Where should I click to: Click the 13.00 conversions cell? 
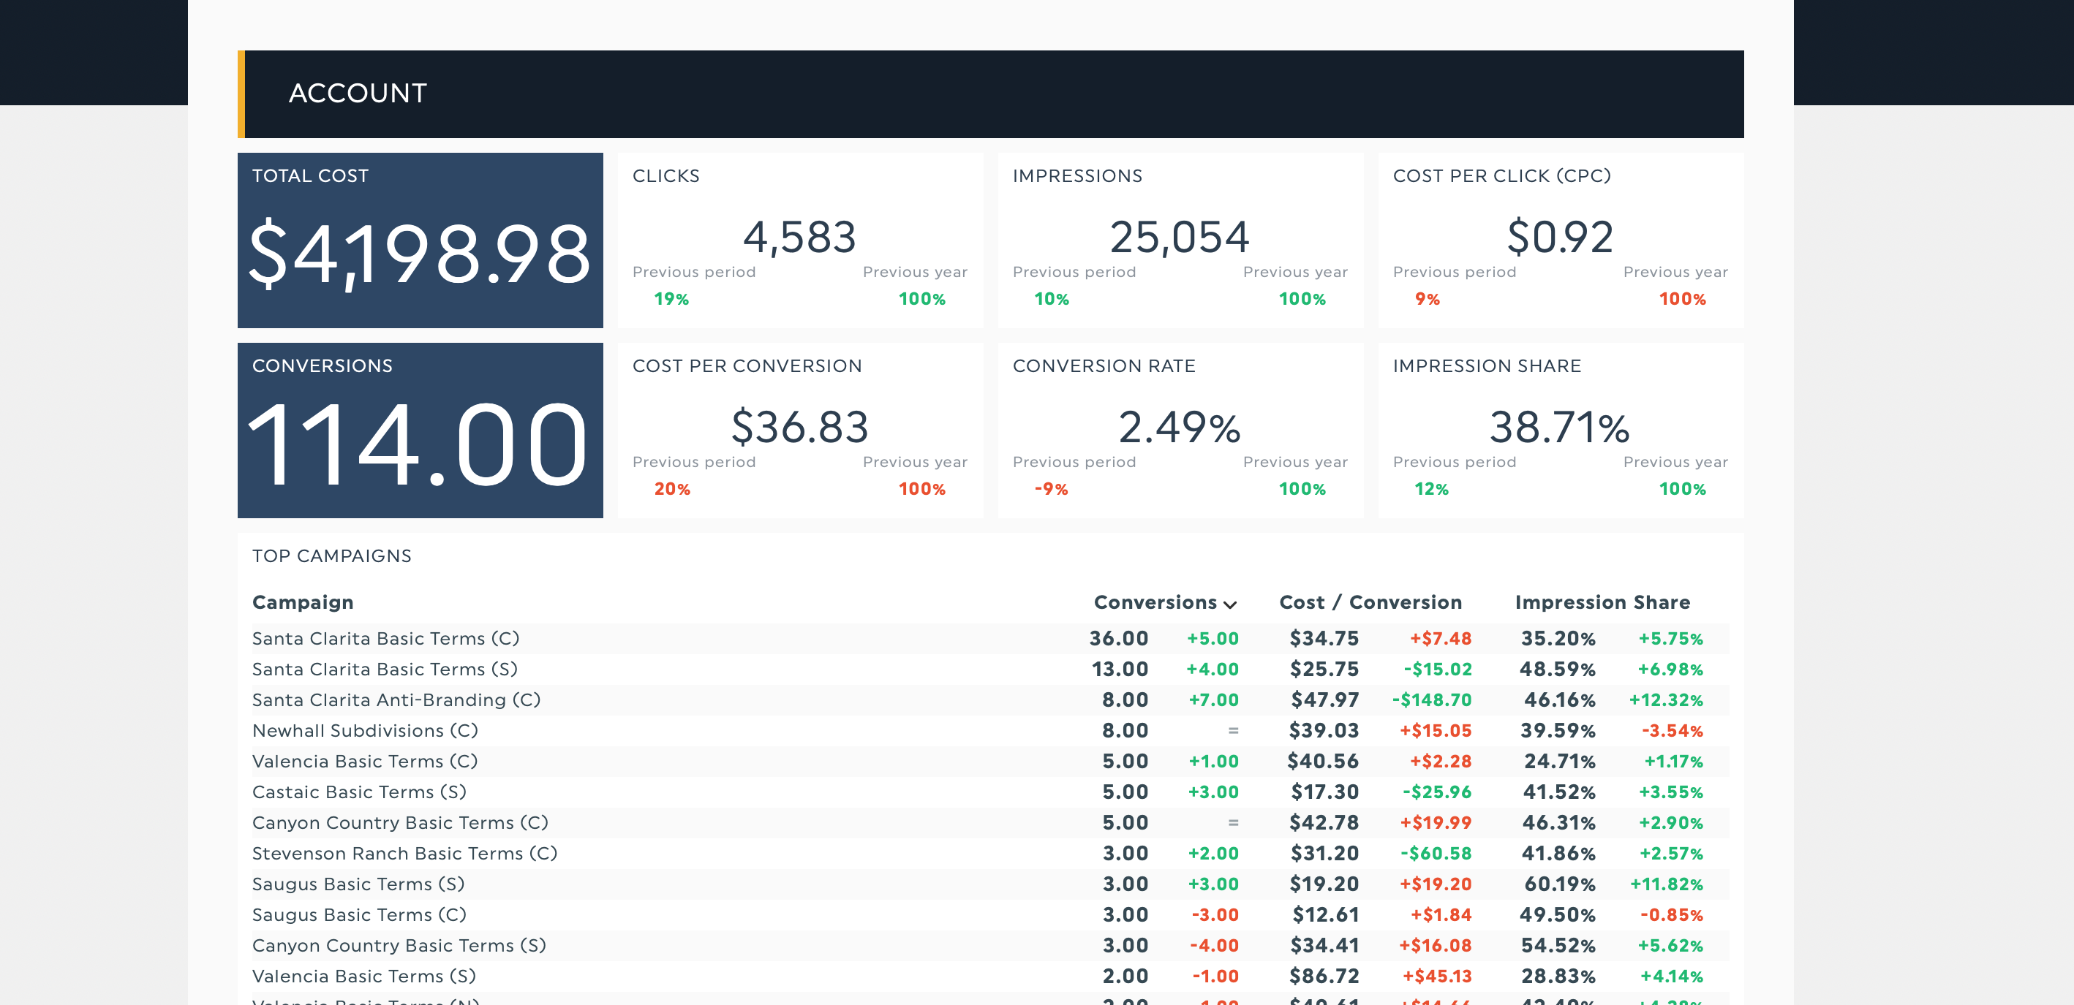click(1119, 670)
